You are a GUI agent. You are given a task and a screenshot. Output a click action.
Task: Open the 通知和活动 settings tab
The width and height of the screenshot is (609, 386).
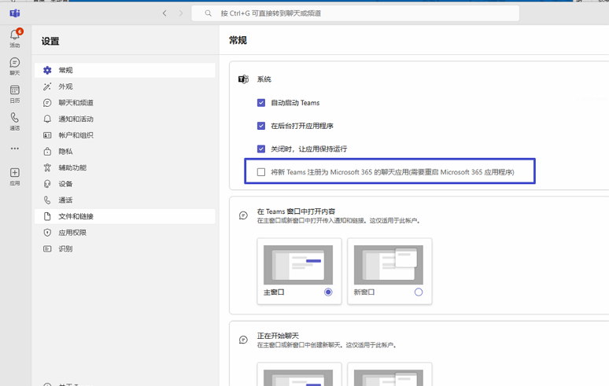click(x=124, y=119)
